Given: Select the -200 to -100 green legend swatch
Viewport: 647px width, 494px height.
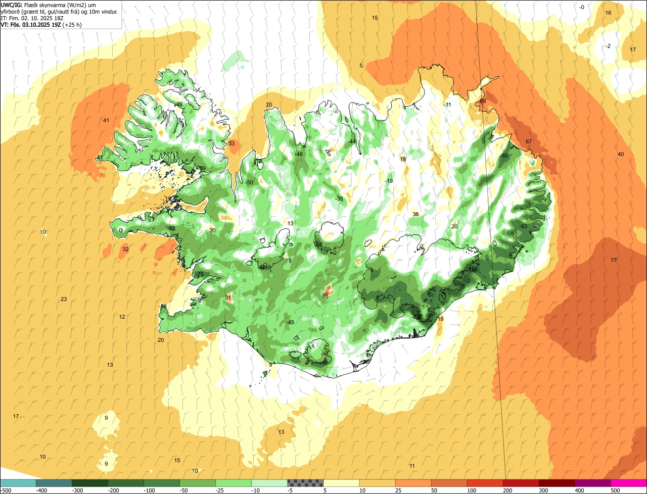Looking at the screenshot, I should coord(125,483).
